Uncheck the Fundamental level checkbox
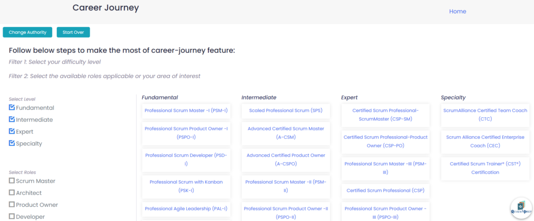 (x=12, y=108)
